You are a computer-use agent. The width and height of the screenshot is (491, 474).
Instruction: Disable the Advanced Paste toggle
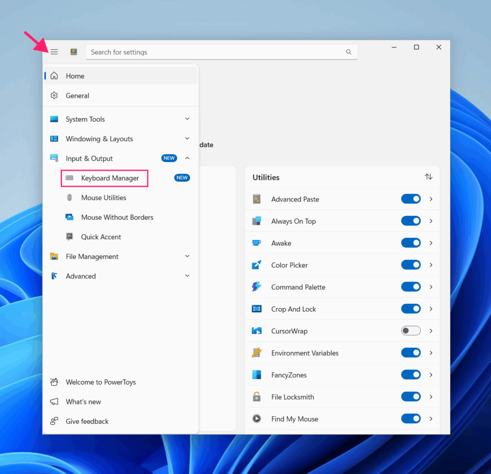click(411, 199)
